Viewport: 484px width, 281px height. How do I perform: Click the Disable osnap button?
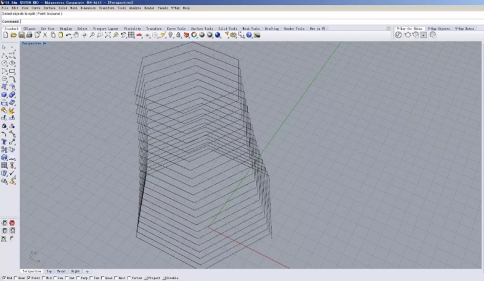(171, 278)
